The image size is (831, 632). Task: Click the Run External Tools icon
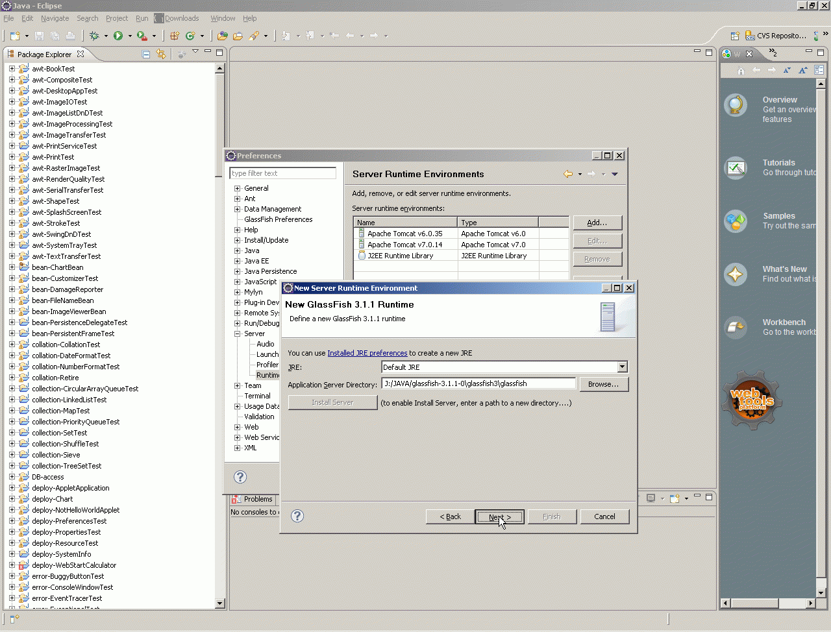point(142,36)
